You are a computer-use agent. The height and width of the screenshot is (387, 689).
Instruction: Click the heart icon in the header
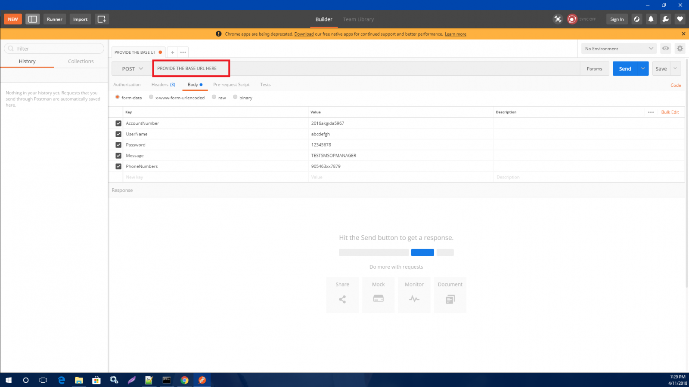(x=680, y=19)
